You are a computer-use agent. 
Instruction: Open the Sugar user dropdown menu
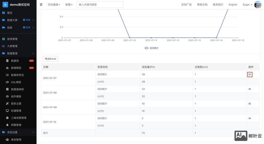coord(247,5)
